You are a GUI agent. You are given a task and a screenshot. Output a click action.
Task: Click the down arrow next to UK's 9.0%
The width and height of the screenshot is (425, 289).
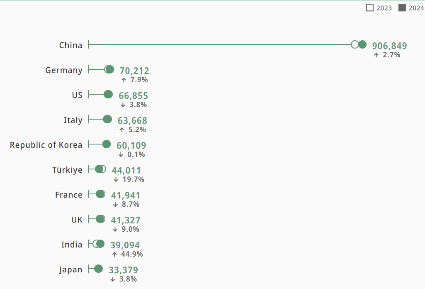point(115,229)
